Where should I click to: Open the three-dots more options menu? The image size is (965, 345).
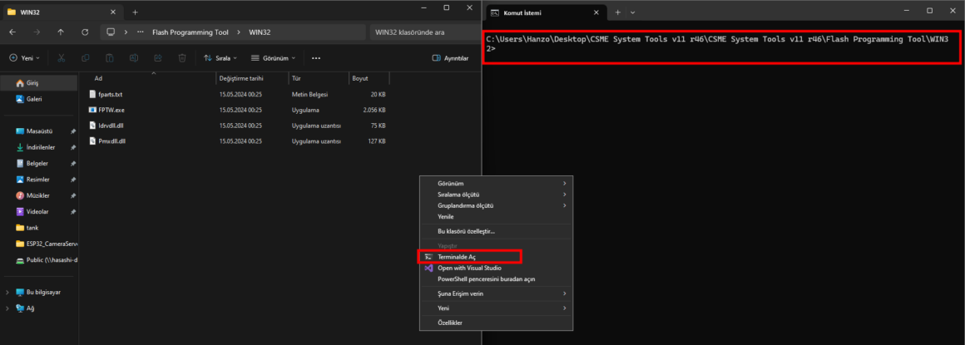[x=316, y=58]
